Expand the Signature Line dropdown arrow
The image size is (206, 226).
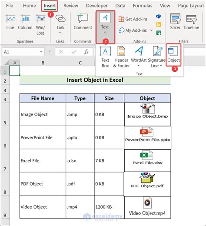click(161, 66)
